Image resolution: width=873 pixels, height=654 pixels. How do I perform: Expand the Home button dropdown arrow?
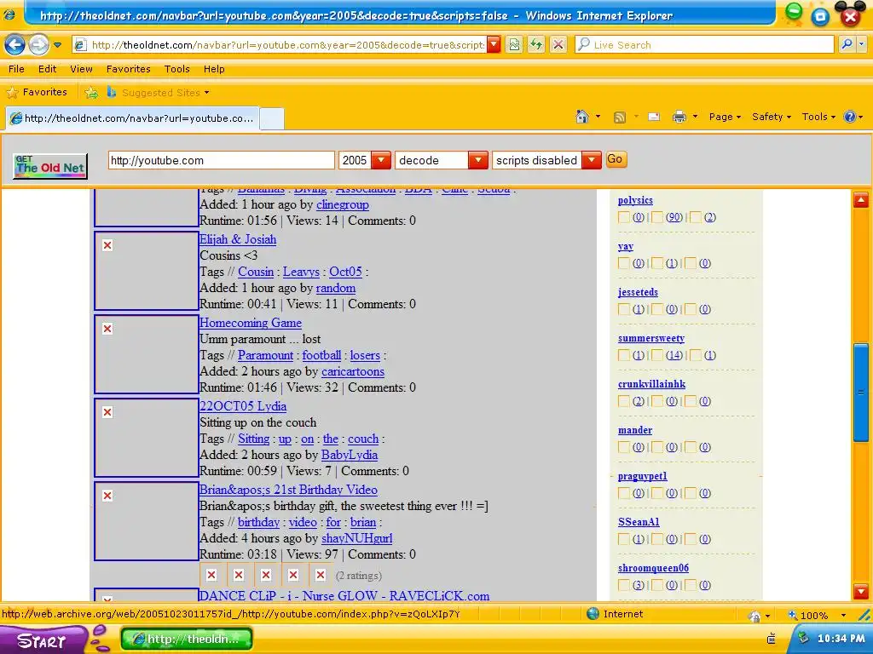point(598,117)
